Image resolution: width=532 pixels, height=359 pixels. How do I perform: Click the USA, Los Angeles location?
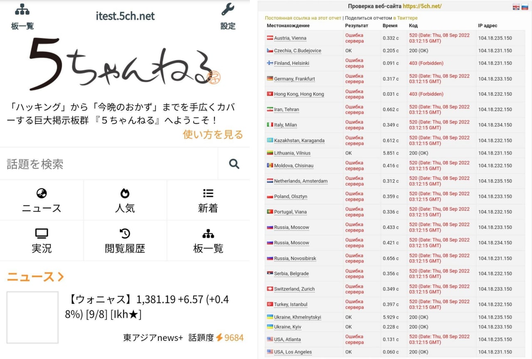(293, 352)
